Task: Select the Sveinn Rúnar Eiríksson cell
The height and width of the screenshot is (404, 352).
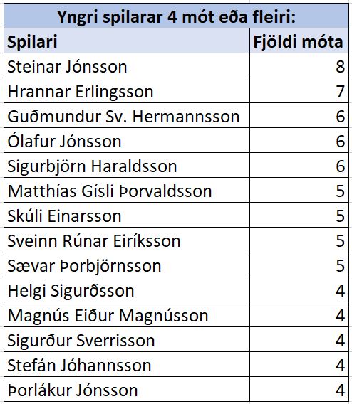Action: coord(127,240)
